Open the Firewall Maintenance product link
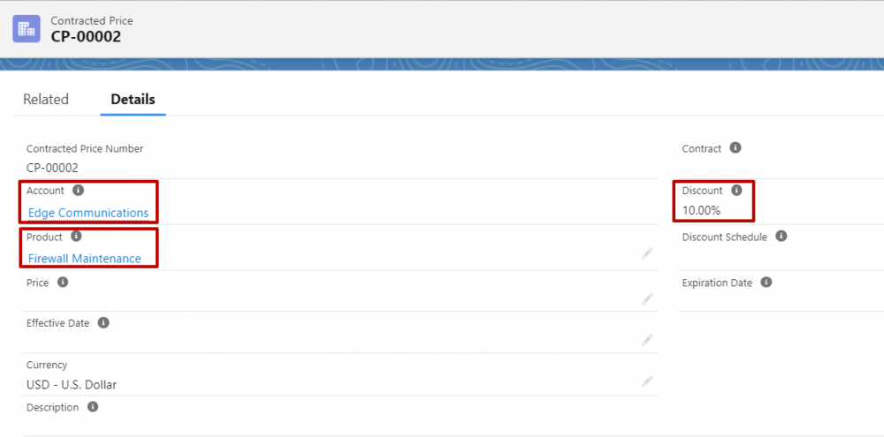This screenshot has width=884, height=437. click(x=85, y=259)
